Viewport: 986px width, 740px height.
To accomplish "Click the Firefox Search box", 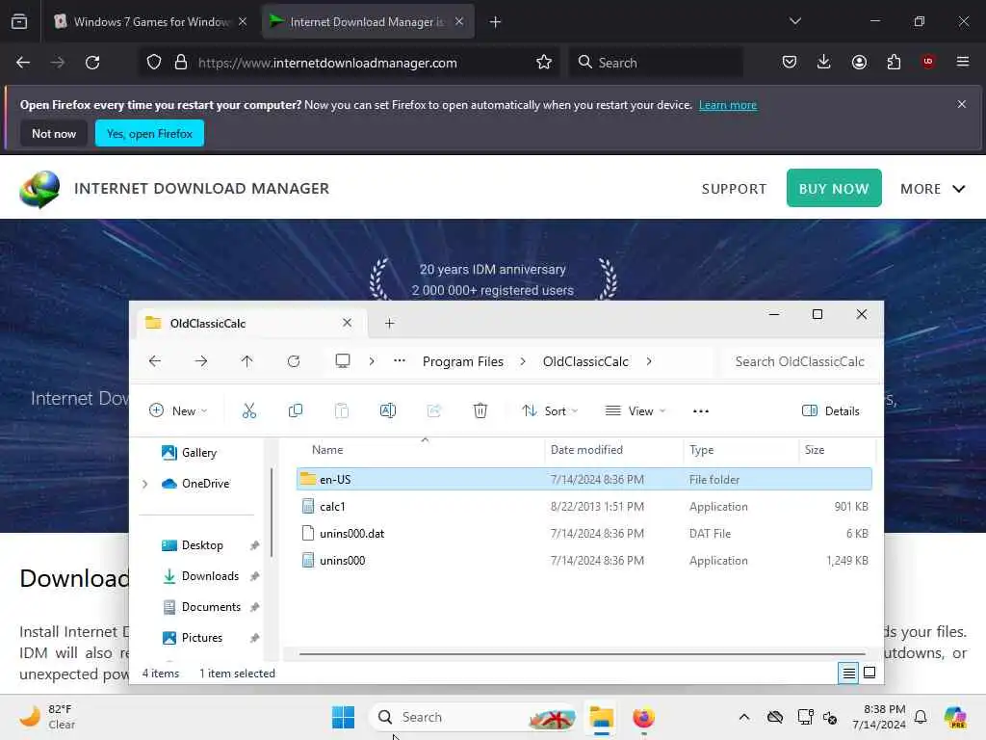I will [x=656, y=63].
